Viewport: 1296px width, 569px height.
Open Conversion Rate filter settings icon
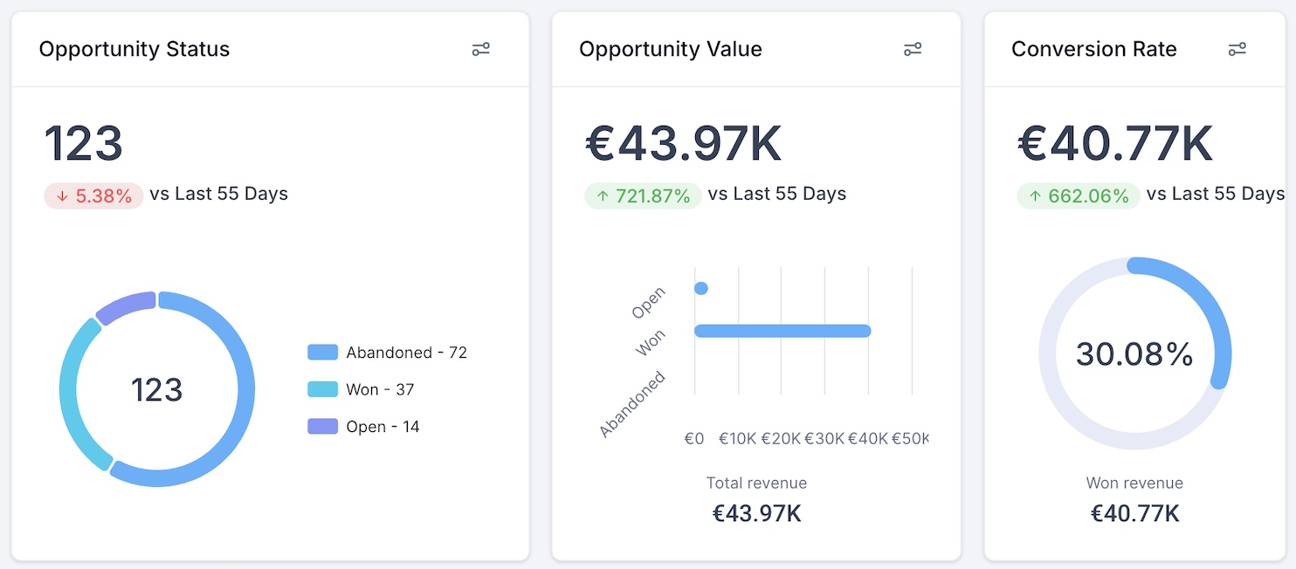(x=1237, y=49)
